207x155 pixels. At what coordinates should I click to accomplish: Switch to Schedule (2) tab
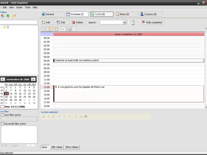point(77,14)
